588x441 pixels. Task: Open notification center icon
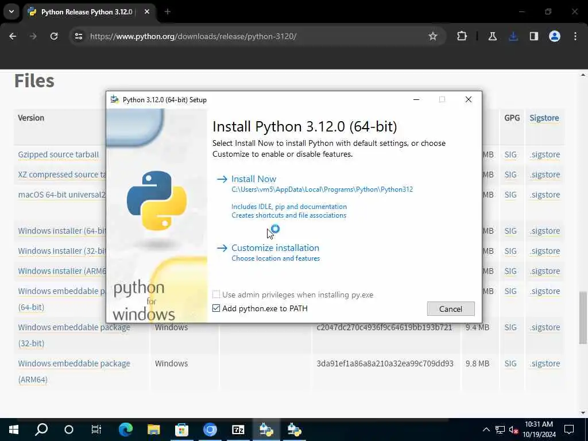(569, 430)
